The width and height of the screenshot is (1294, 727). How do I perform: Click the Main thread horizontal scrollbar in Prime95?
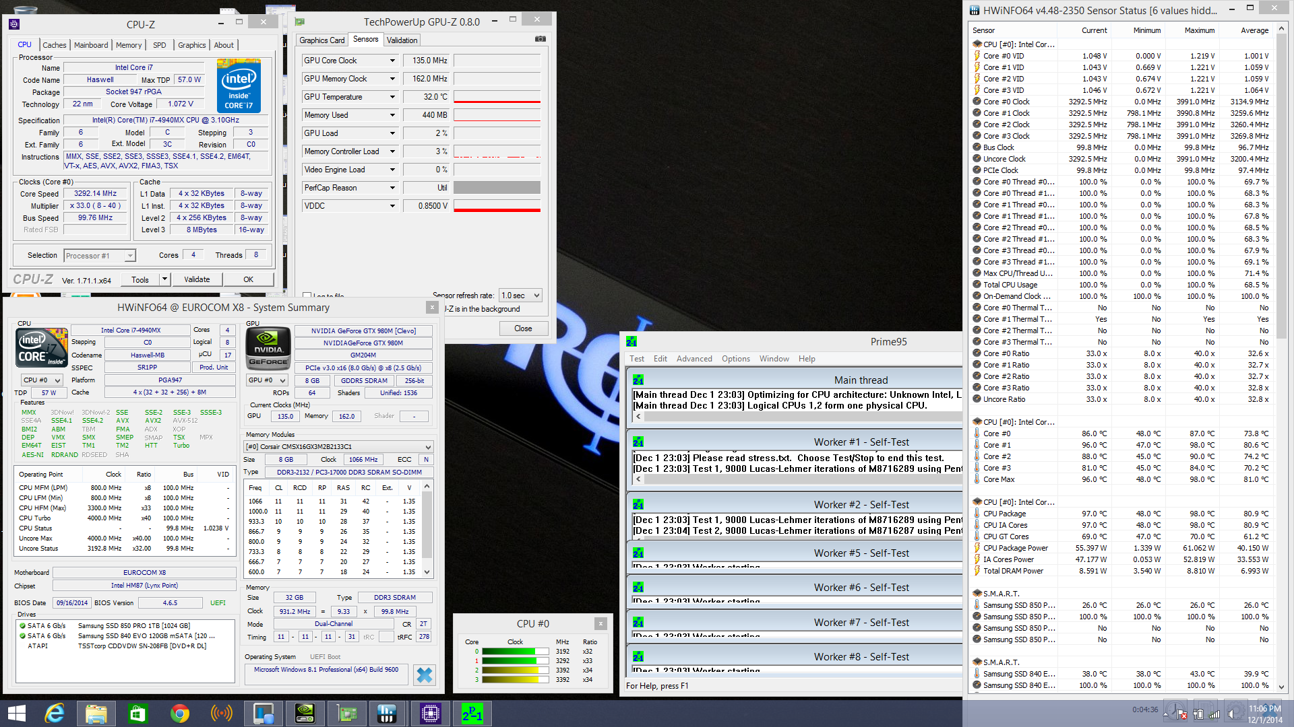797,417
